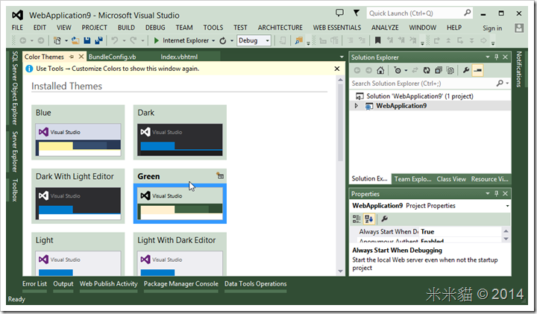Pin the Properties panel
Image resolution: width=537 pixels, height=314 pixels.
[497, 193]
